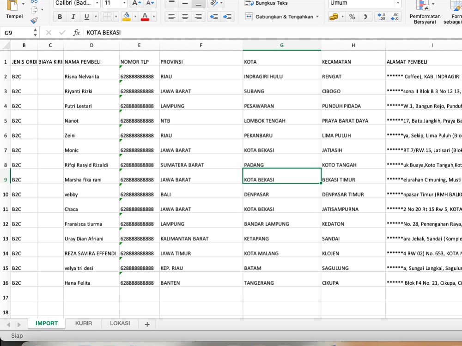Click the cell DENPASAR TIMUR
This screenshot has height=346, width=462.
[x=353, y=191]
